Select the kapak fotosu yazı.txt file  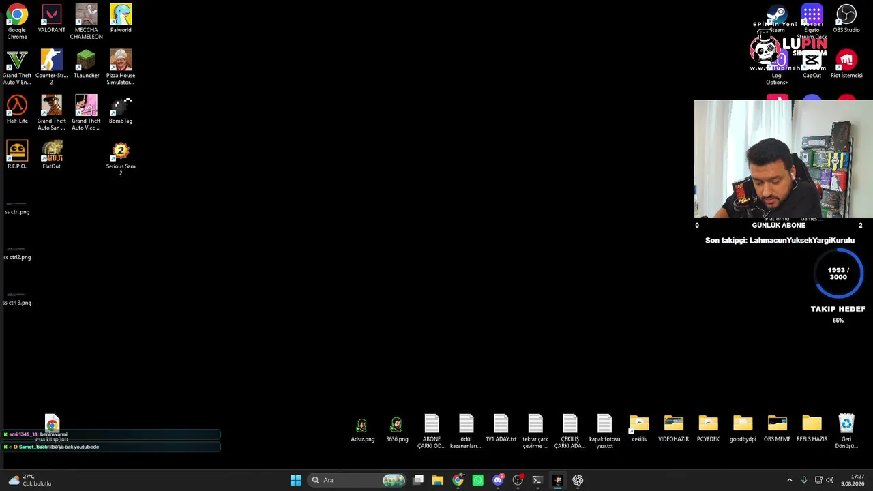point(605,432)
